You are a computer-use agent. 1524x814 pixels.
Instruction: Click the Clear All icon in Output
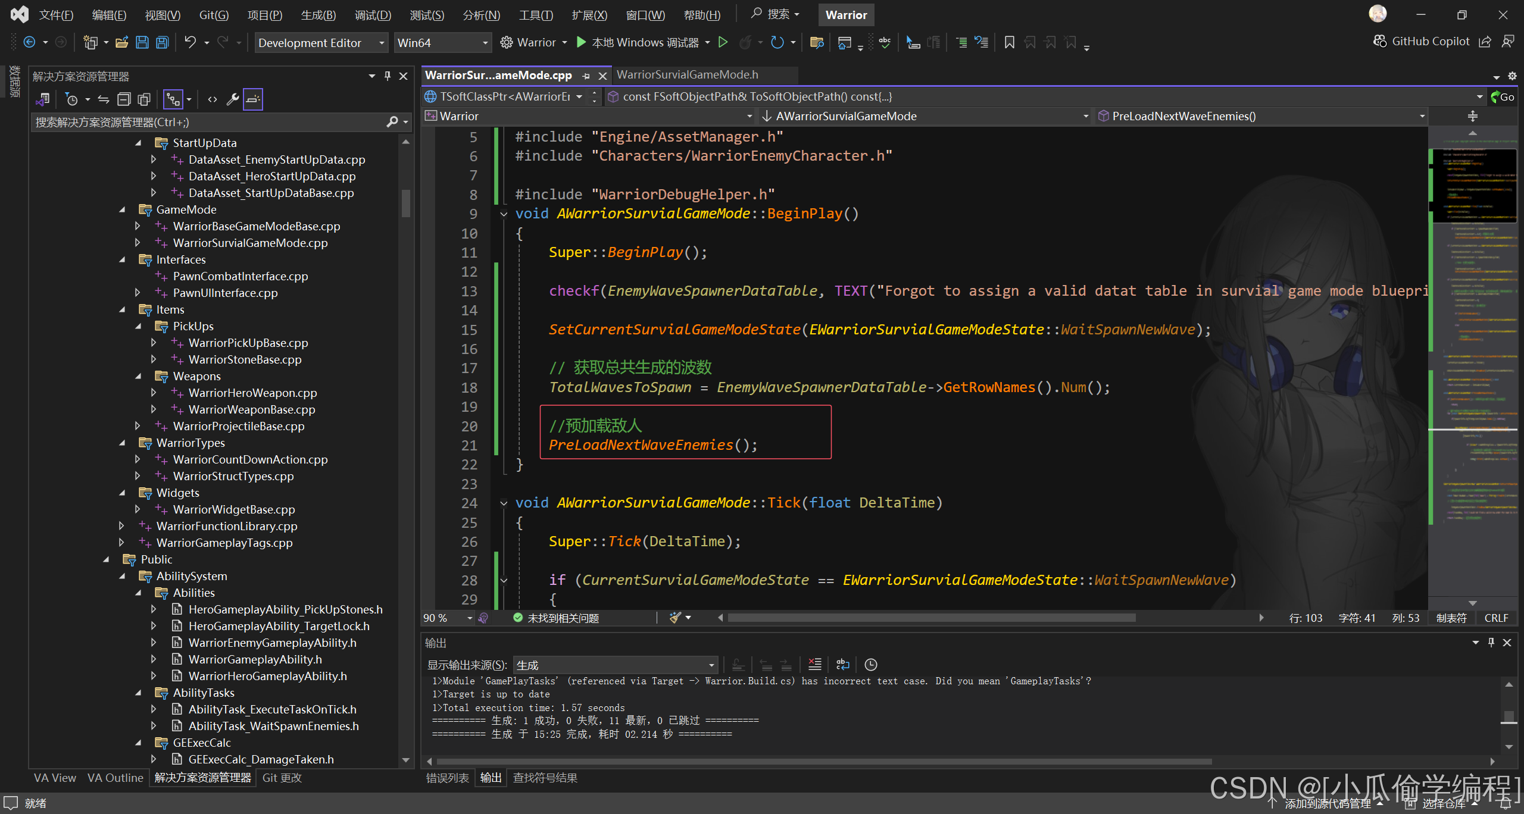814,665
